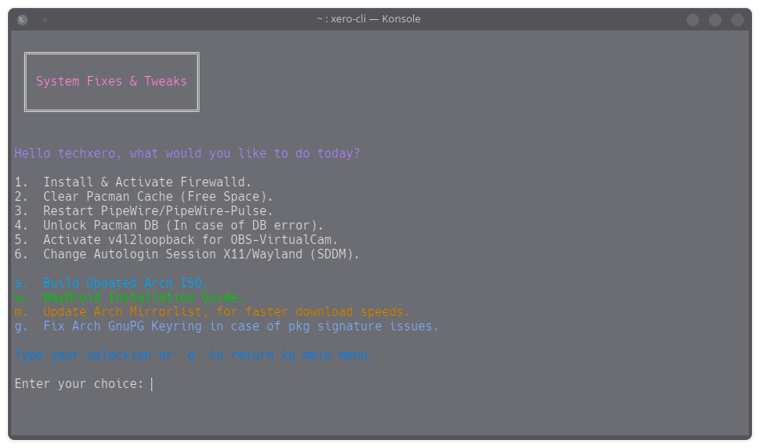Viewport: 760px width, 448px height.
Task: Click the Fix Arch GnuPG Keyring line
Action: coord(240,326)
